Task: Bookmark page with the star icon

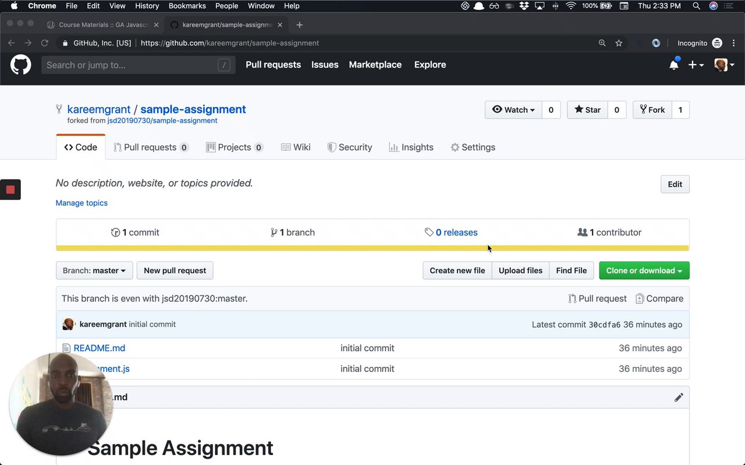Action: 619,43
